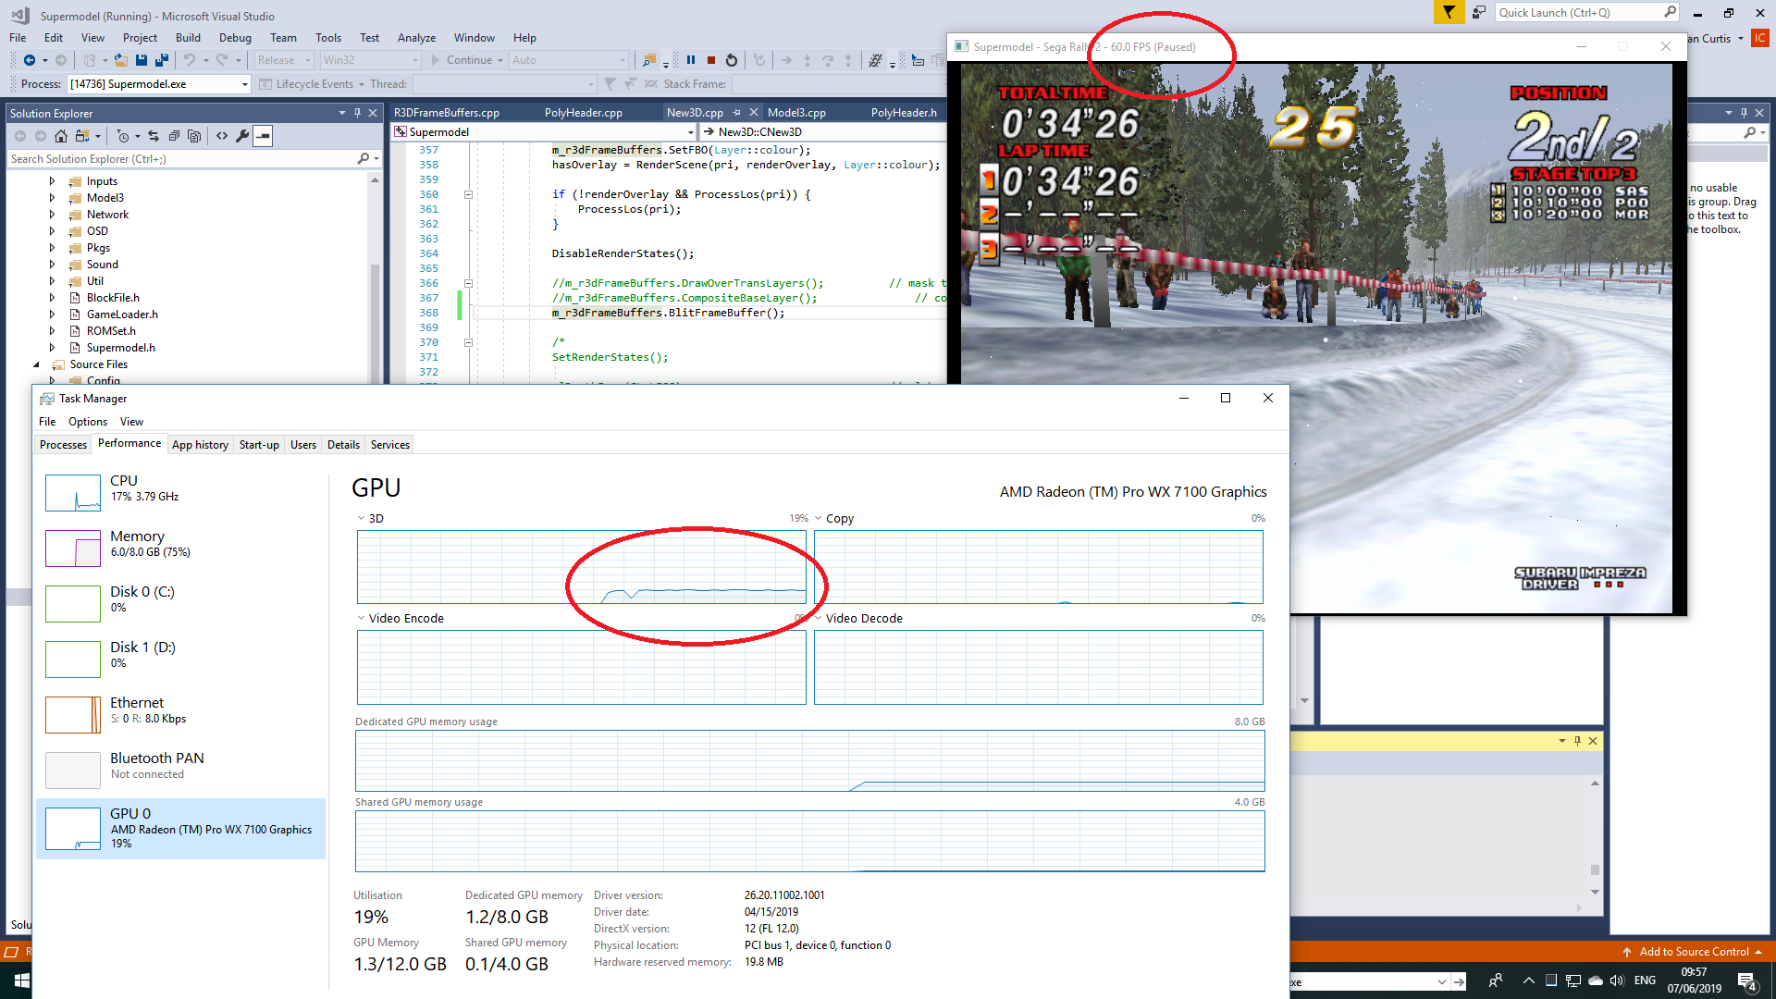Screen dimensions: 1776x999
Task: Click the Pending Changes Filter clock icon
Action: pyautogui.click(x=123, y=136)
